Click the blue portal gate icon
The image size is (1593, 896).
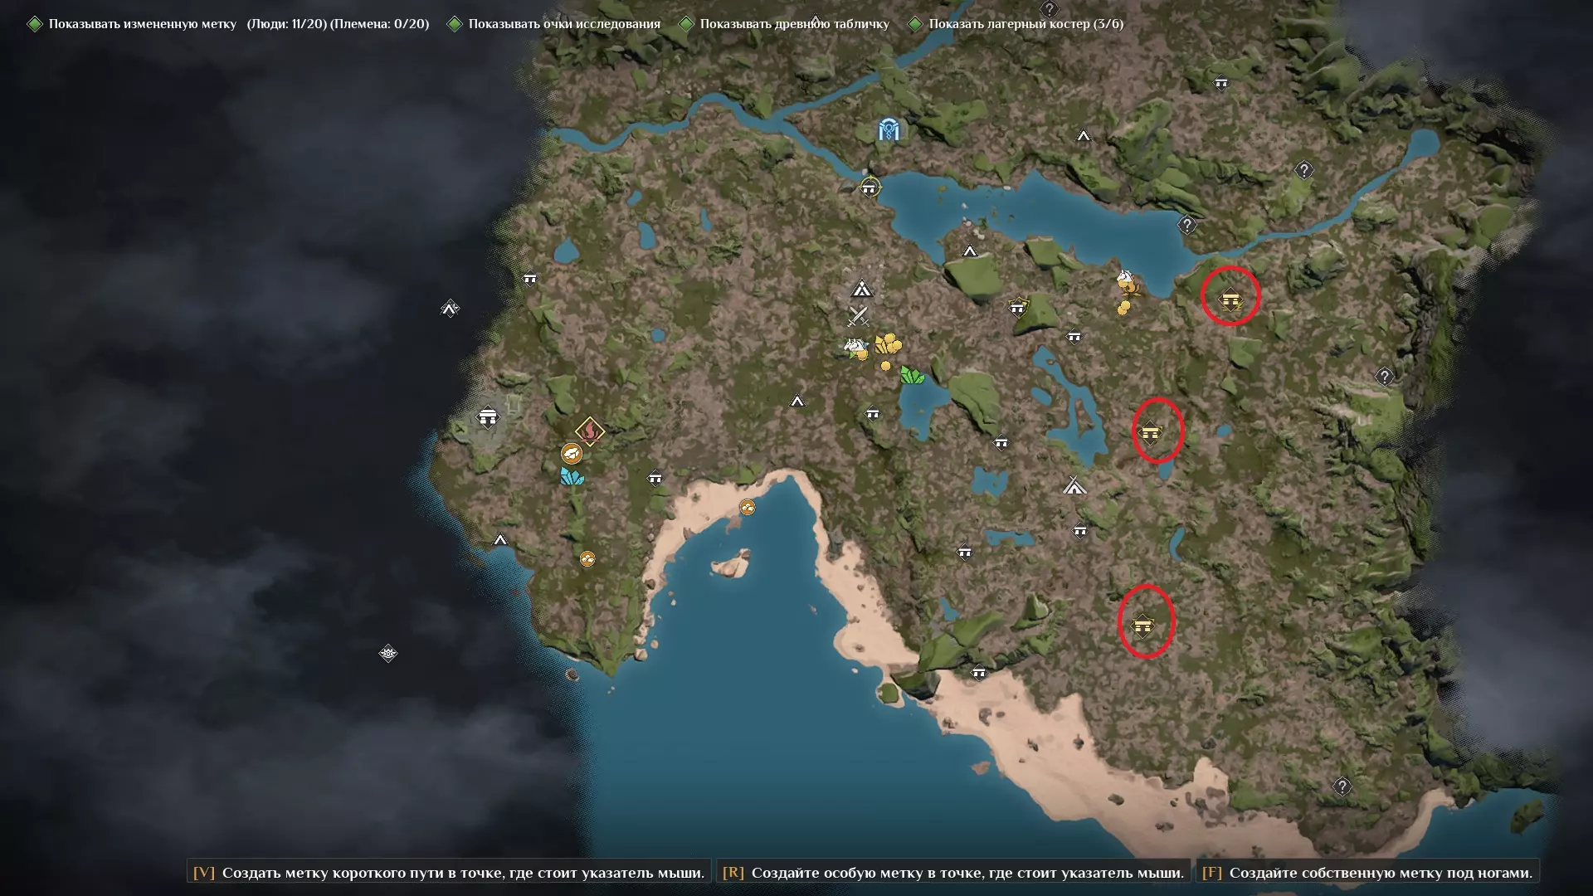[889, 130]
